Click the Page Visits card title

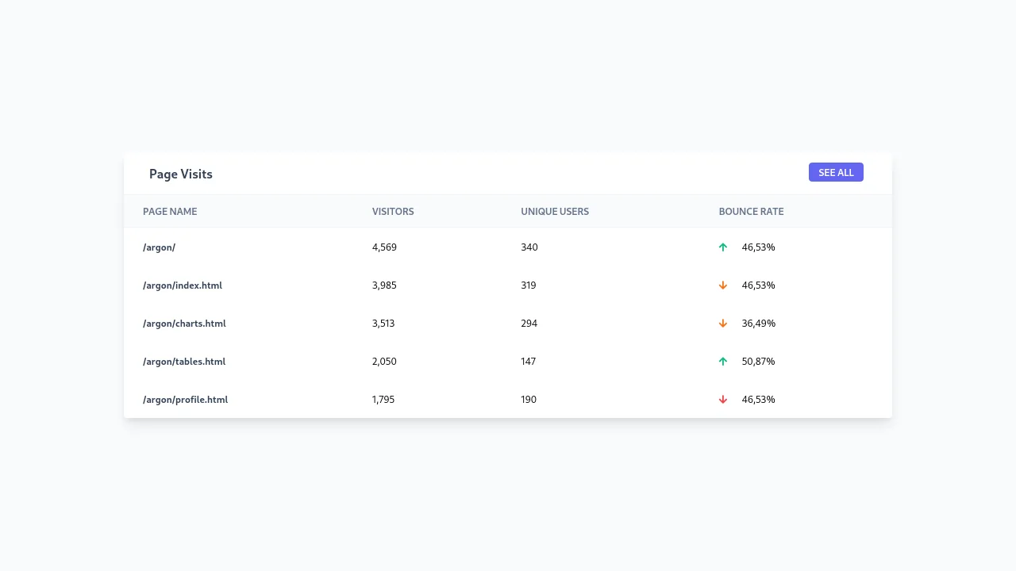point(181,174)
